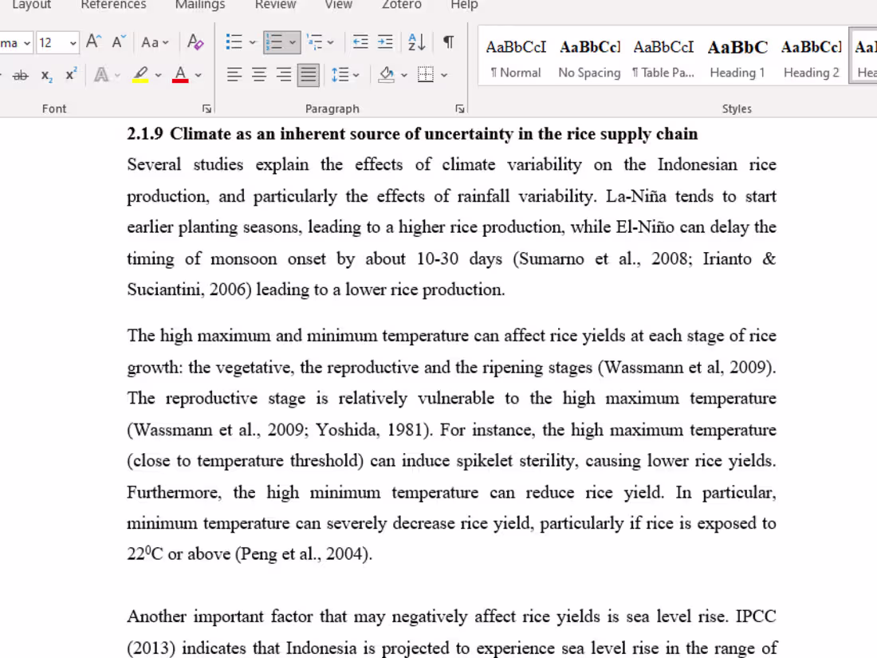The image size is (877, 658).
Task: Toggle justified text alignment
Action: (x=309, y=75)
